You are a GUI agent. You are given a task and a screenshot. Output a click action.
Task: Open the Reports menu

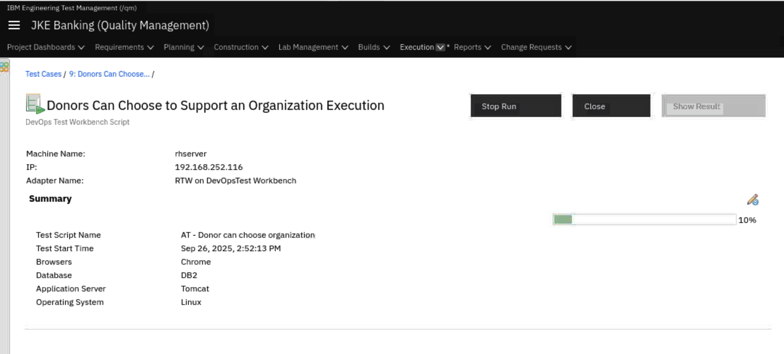coord(472,47)
